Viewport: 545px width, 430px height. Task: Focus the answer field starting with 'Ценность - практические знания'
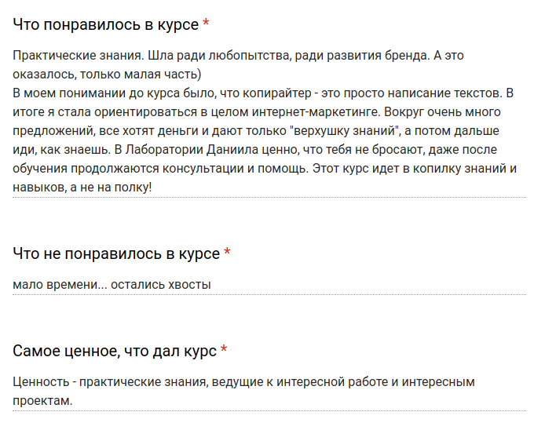[269, 392]
